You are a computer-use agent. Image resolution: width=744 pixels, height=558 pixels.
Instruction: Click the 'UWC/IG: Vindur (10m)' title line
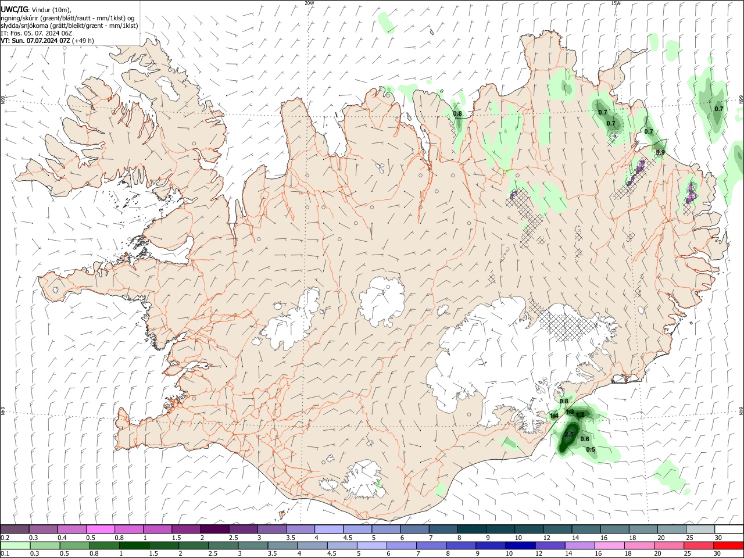point(35,10)
